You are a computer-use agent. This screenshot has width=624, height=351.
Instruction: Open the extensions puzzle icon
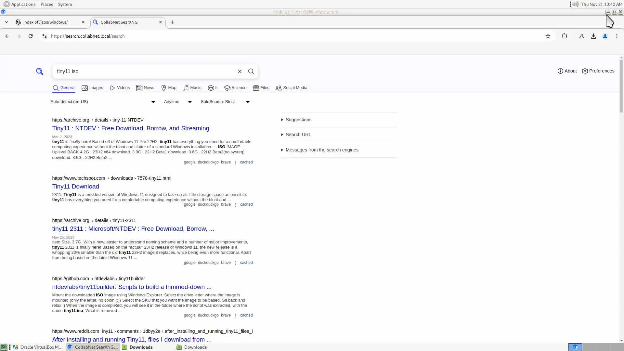click(564, 36)
